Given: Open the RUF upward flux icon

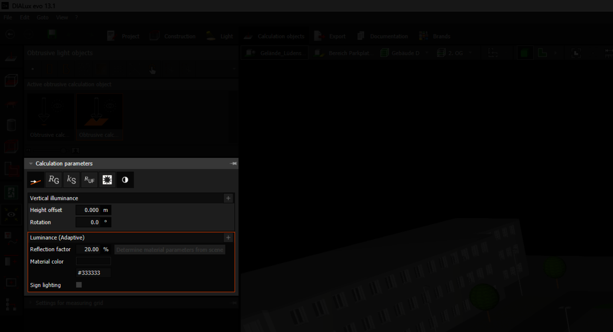Looking at the screenshot, I should (89, 180).
